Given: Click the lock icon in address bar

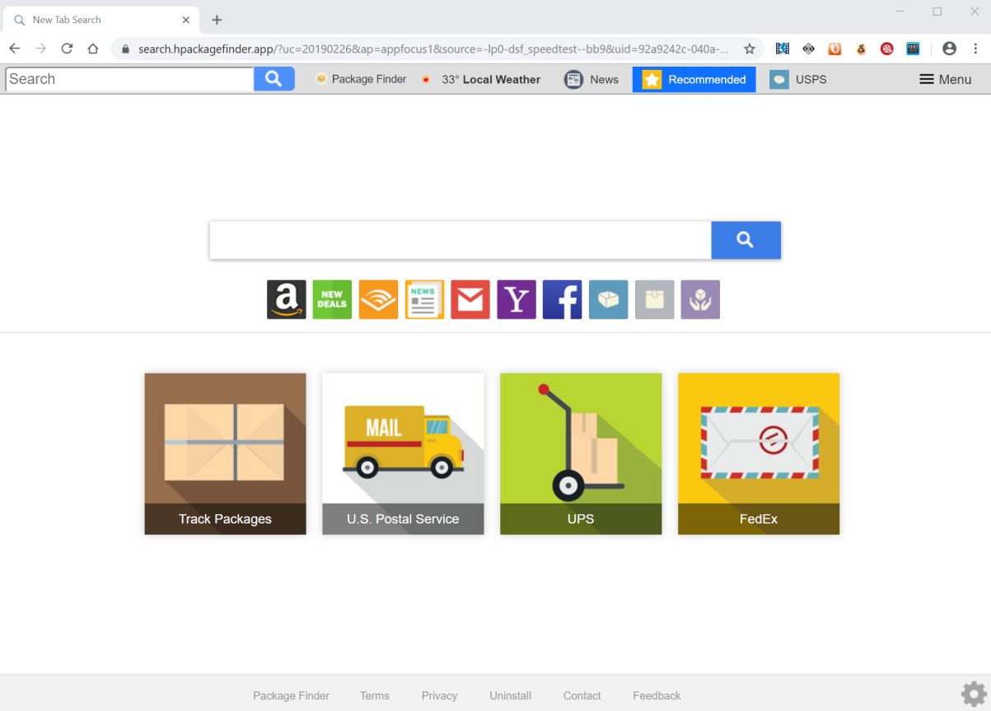Looking at the screenshot, I should [126, 49].
